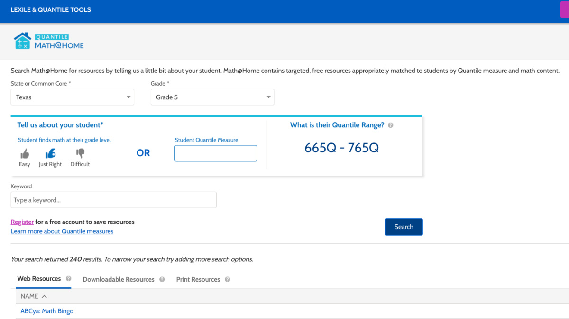The image size is (569, 319).
Task: Select the Difficult thumbs-down icon
Action: click(x=80, y=153)
